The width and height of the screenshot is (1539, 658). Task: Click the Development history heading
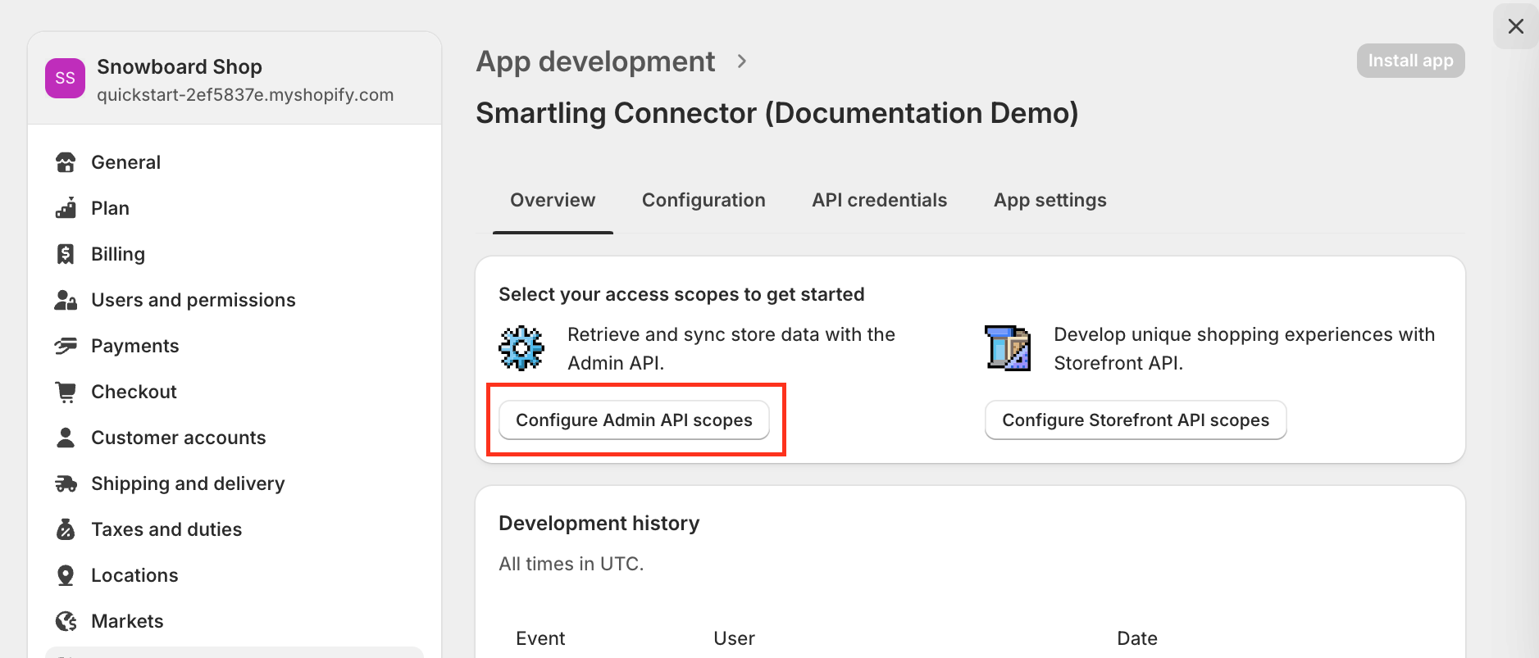pyautogui.click(x=599, y=524)
